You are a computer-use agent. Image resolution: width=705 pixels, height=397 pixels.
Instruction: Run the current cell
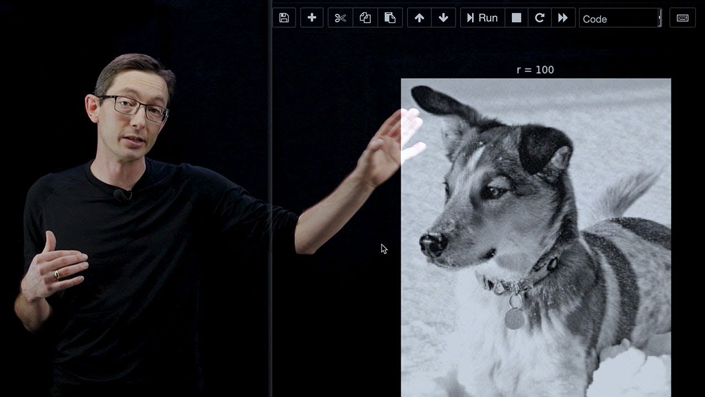[x=482, y=18]
